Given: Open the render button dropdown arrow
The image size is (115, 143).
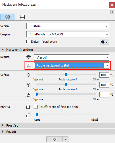Looking at the screenshot, I should (x=65, y=139).
